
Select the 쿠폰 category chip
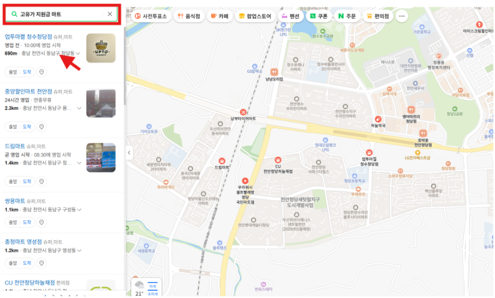point(318,16)
